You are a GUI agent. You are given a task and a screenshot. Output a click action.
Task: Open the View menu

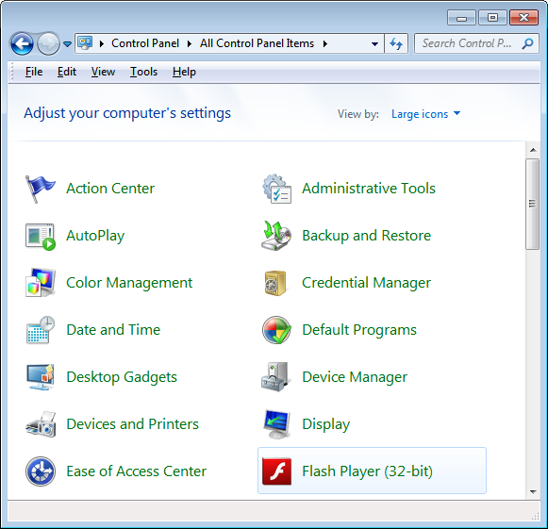click(x=103, y=72)
